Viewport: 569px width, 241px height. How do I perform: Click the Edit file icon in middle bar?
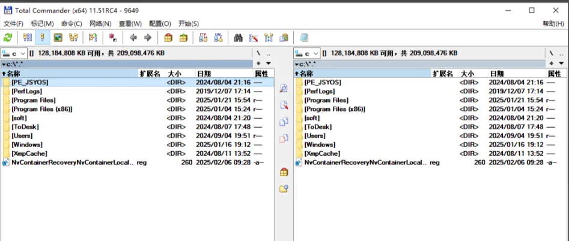(x=284, y=106)
